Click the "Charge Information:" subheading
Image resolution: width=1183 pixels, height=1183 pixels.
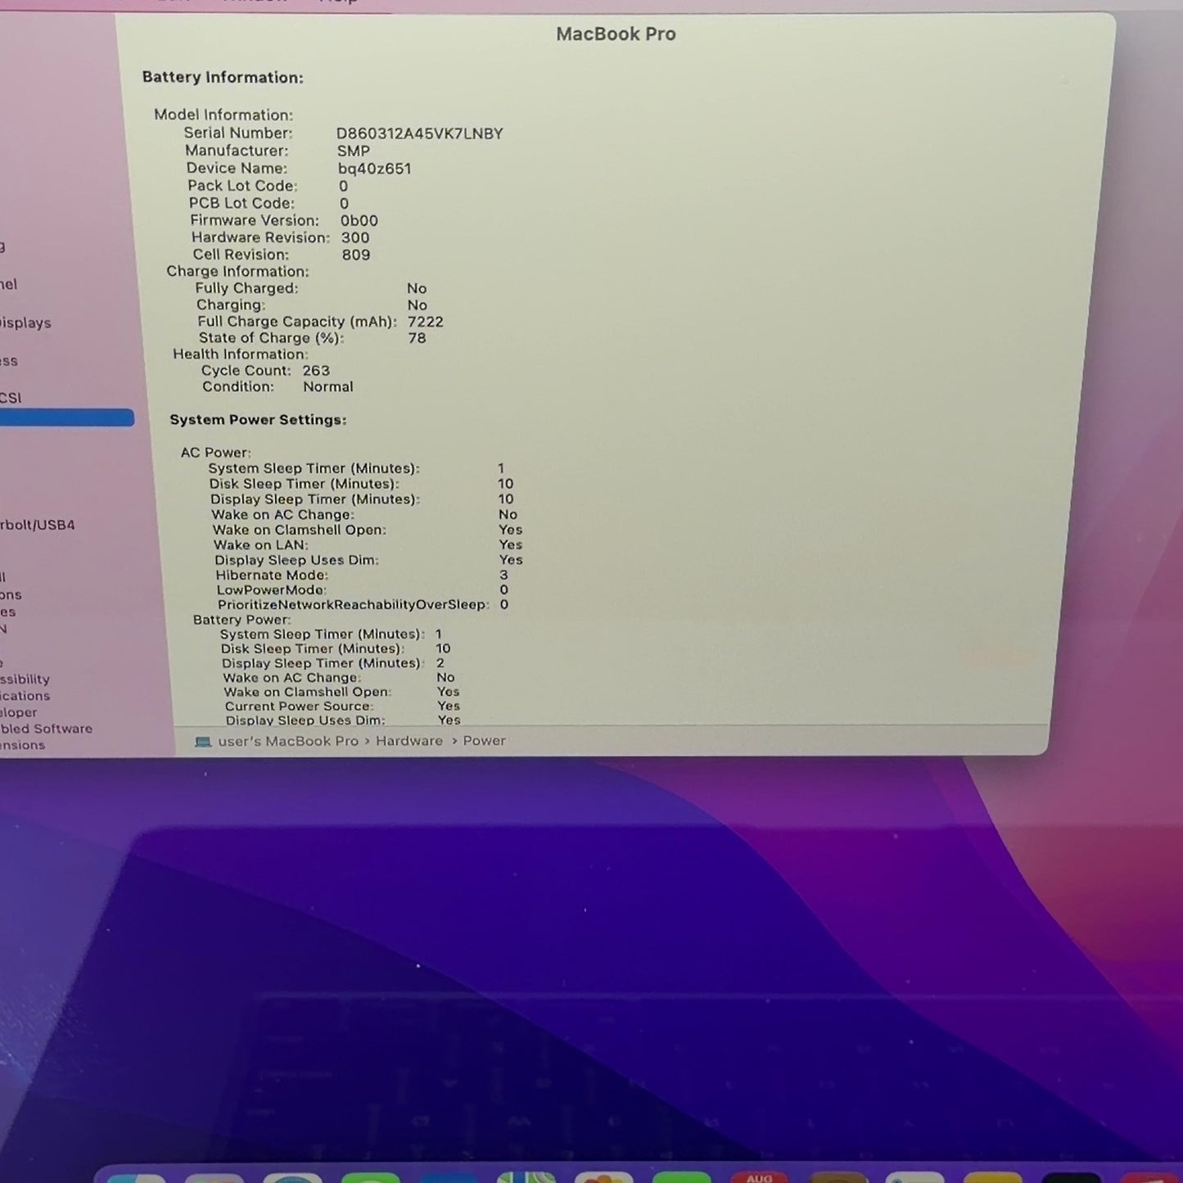(x=237, y=272)
